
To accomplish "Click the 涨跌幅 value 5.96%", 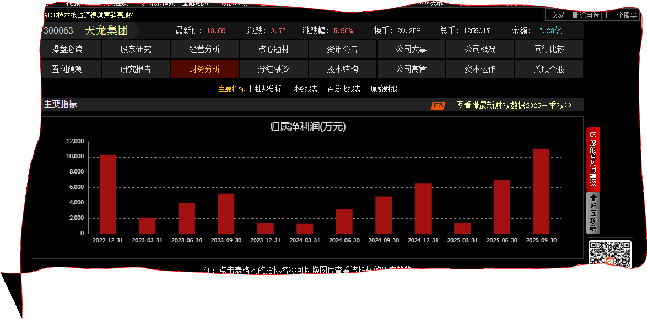I will pyautogui.click(x=343, y=30).
